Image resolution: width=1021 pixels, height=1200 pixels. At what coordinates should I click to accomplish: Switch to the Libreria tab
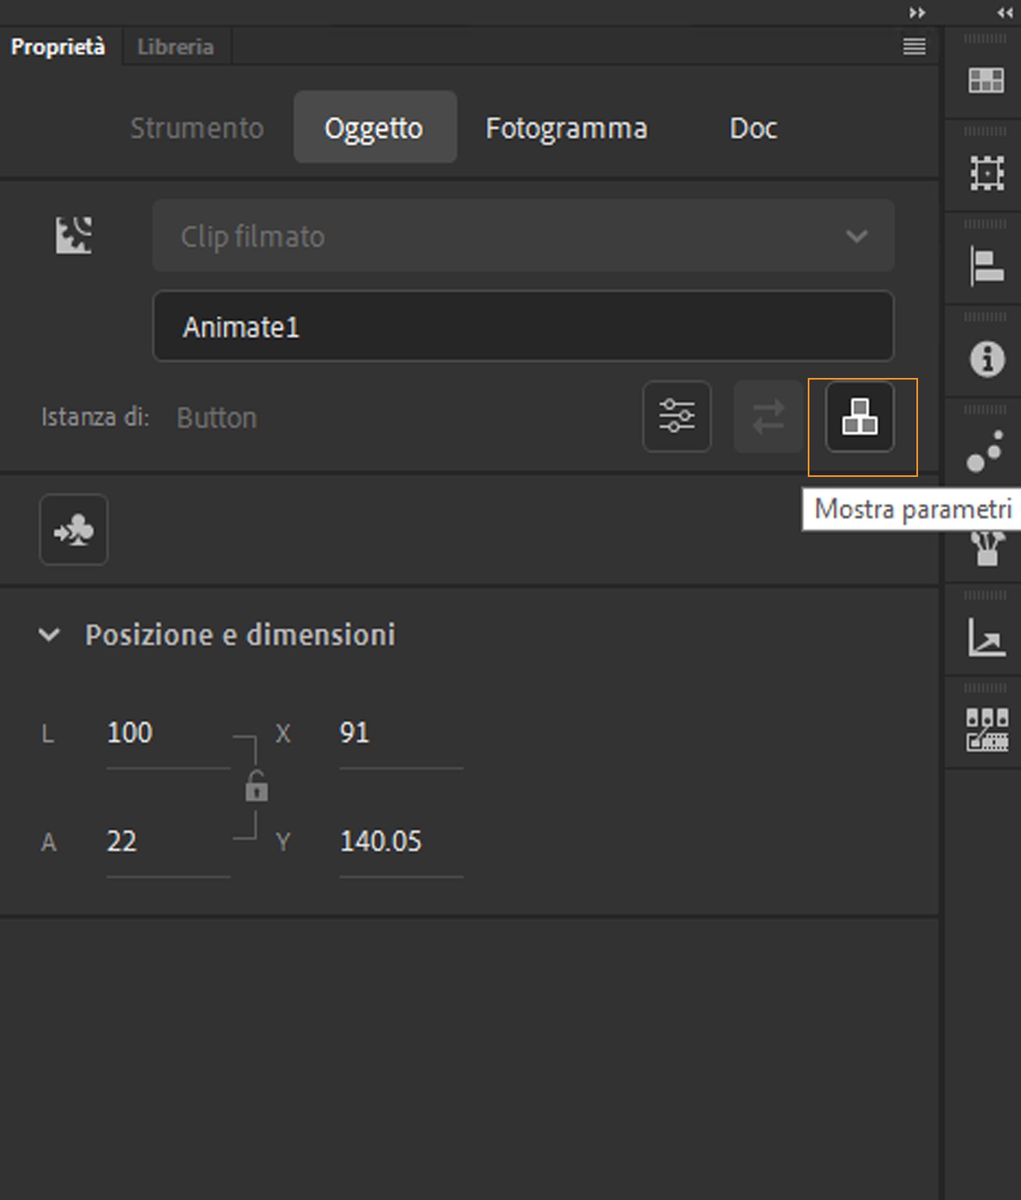(x=176, y=46)
